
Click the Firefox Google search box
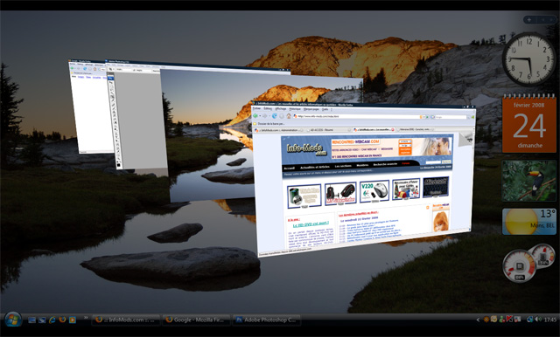(450, 117)
